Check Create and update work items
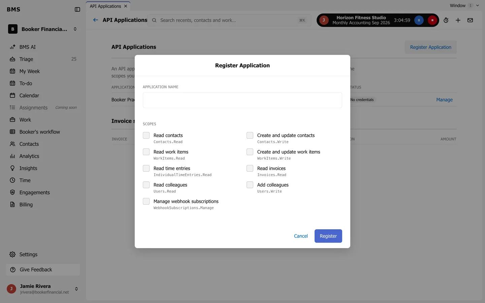The image size is (485, 303). pos(250,152)
